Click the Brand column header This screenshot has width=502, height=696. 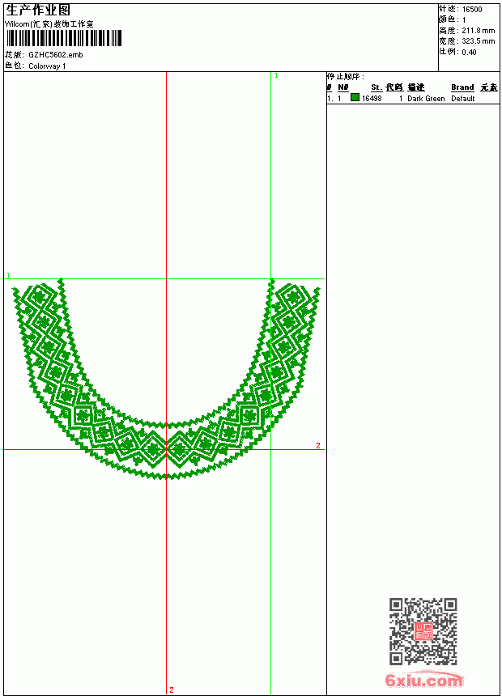(x=462, y=87)
